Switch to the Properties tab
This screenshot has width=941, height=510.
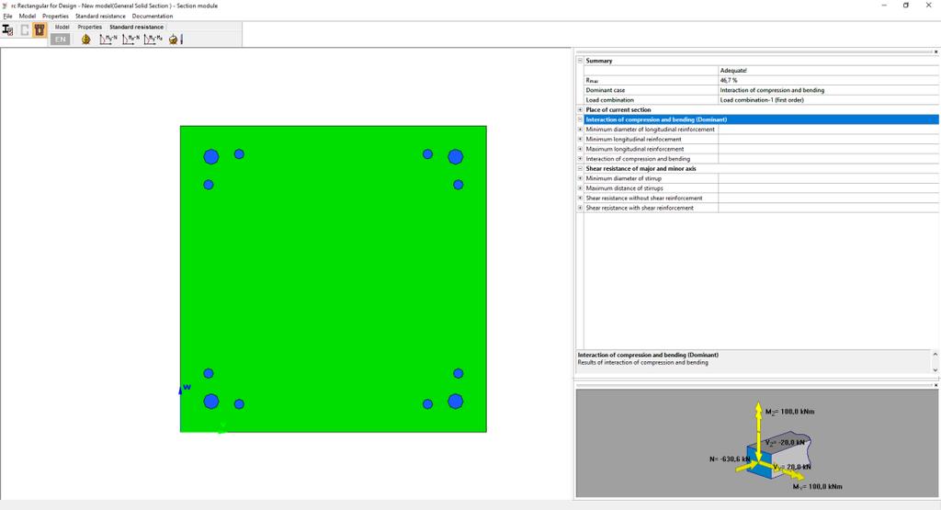[x=89, y=27]
